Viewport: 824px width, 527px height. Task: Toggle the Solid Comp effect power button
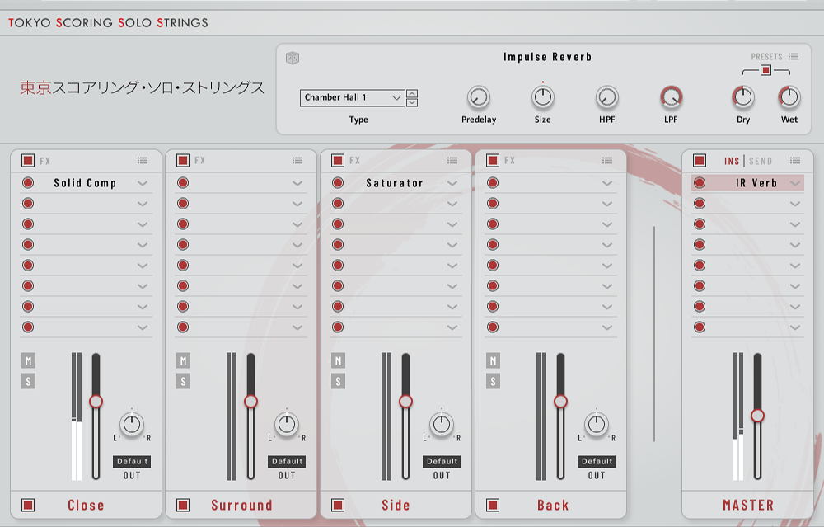[x=28, y=183]
